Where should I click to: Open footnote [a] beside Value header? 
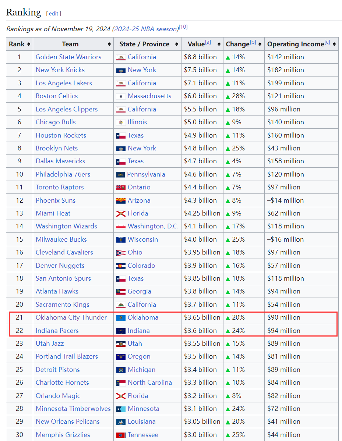pyautogui.click(x=208, y=42)
